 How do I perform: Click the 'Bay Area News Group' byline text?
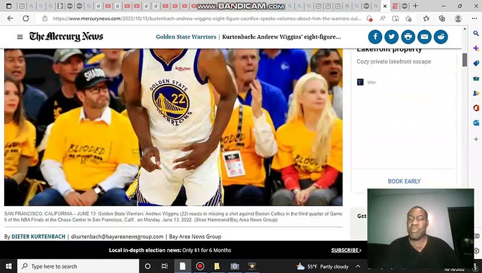195,237
